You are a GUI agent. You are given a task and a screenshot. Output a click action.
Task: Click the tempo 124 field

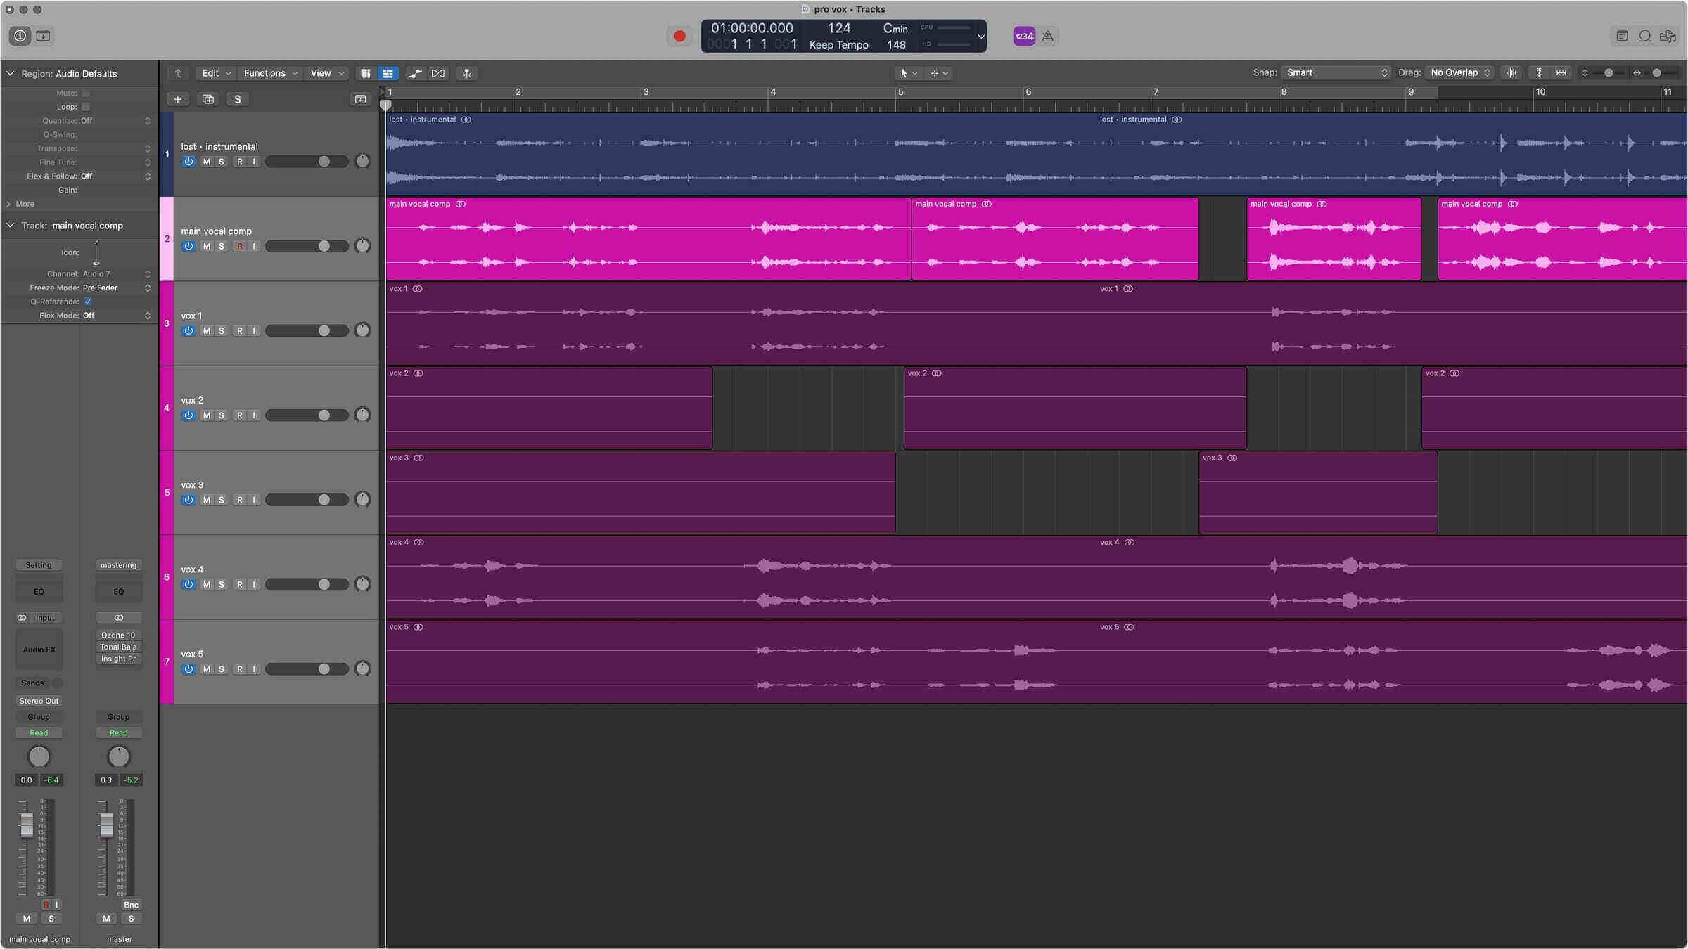(839, 28)
